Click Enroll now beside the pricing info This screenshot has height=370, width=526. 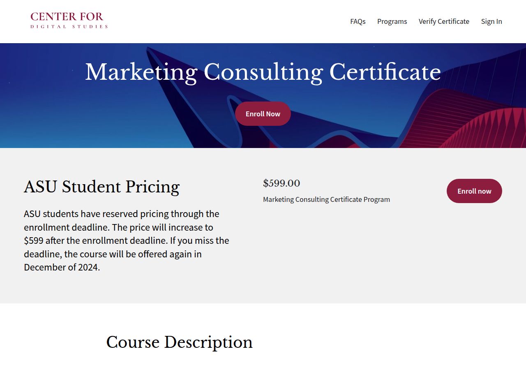click(474, 191)
